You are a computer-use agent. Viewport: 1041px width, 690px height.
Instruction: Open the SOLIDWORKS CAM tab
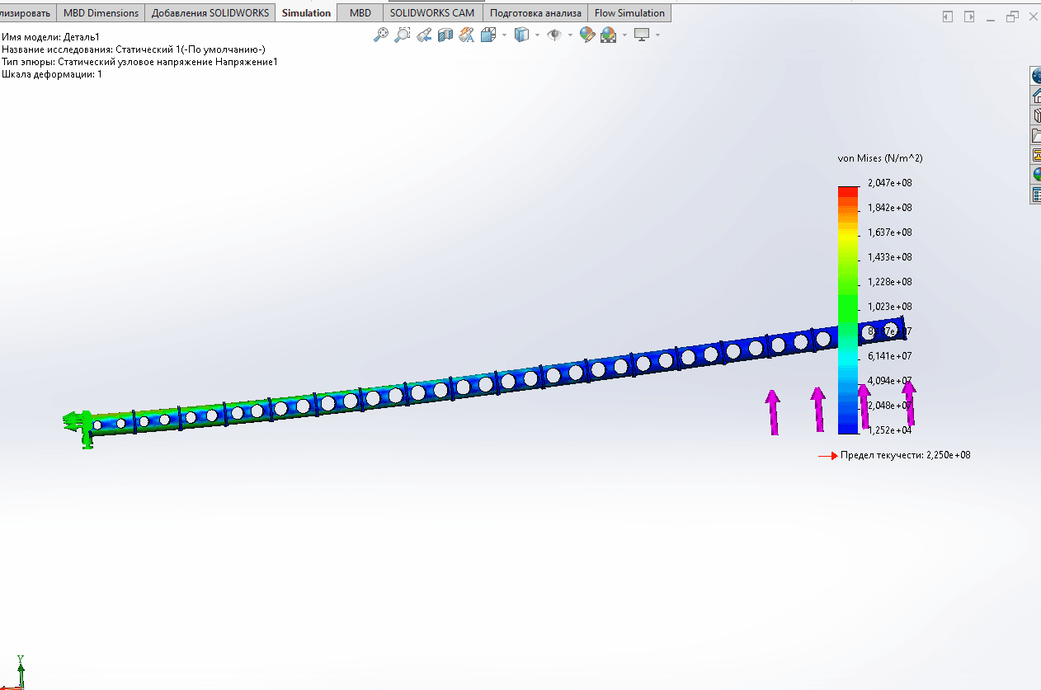tap(432, 13)
